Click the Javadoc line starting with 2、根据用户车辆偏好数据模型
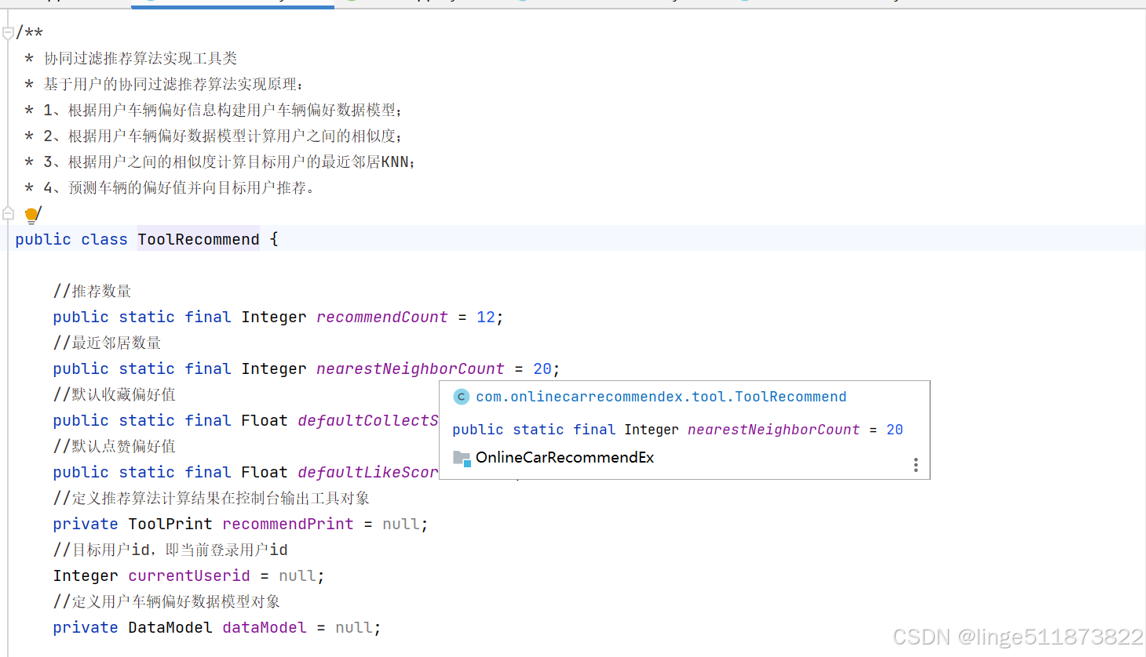Viewport: 1146px width, 657px height. pos(223,136)
